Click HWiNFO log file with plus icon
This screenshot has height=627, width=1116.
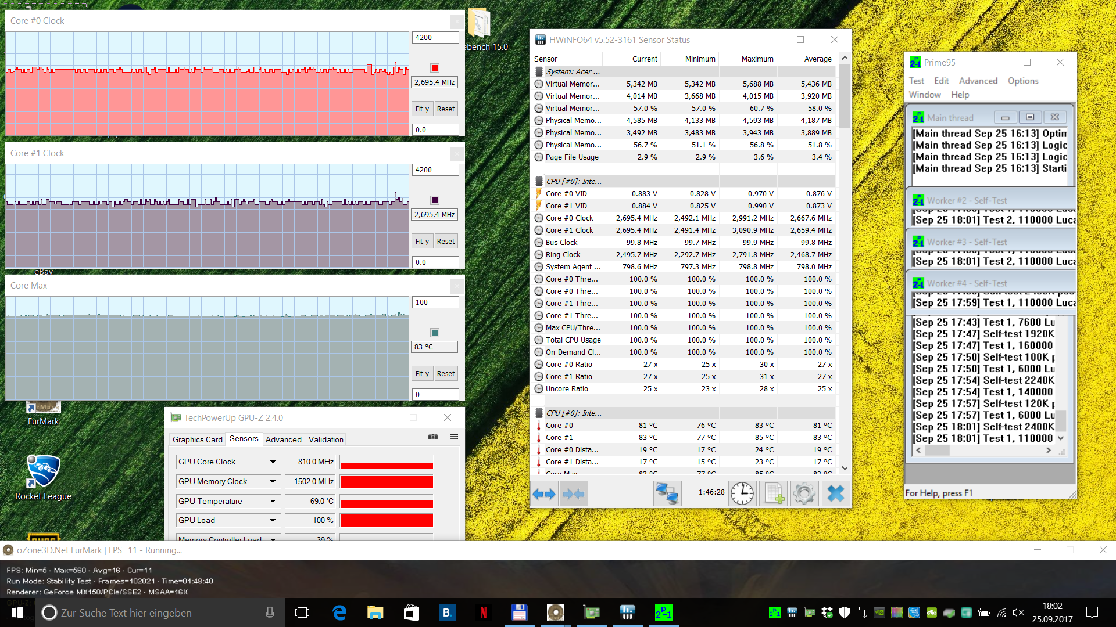pos(773,494)
